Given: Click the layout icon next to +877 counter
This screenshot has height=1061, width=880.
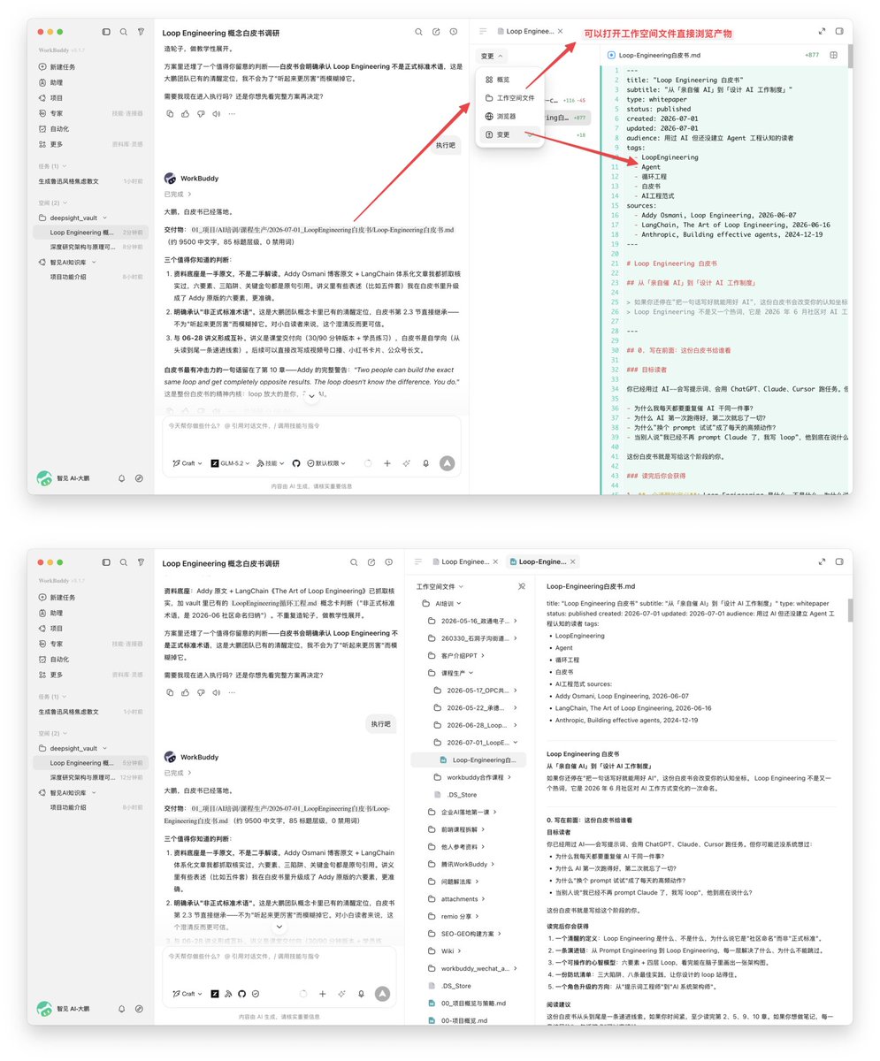Looking at the screenshot, I should (833, 55).
